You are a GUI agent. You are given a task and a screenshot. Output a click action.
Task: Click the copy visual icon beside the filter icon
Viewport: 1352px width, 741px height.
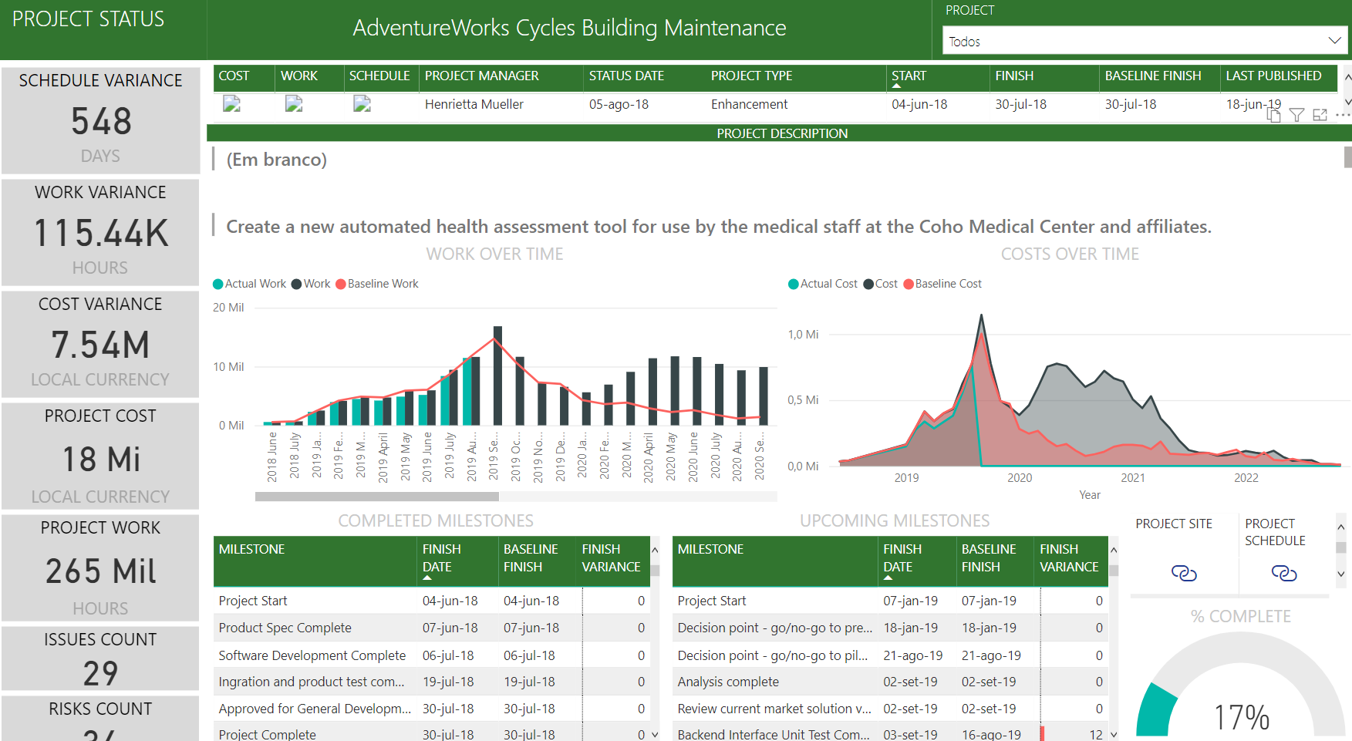point(1274,115)
